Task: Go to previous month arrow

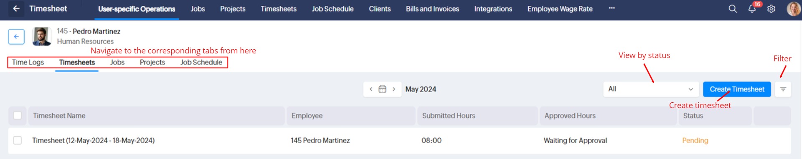Action: tap(371, 89)
